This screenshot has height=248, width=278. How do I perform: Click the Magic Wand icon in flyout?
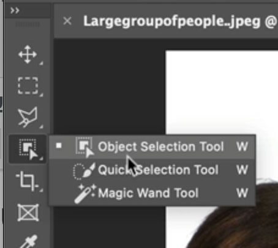click(85, 194)
